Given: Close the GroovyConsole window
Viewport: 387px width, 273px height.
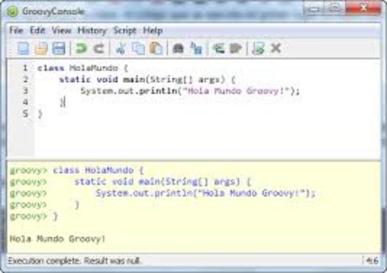Looking at the screenshot, I should [x=363, y=9].
